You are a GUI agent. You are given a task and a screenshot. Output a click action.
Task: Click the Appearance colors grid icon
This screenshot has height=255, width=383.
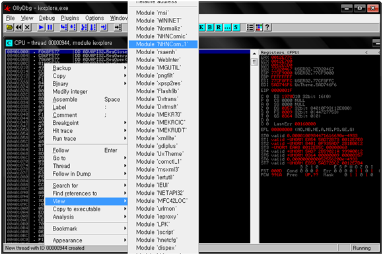[x=259, y=27]
